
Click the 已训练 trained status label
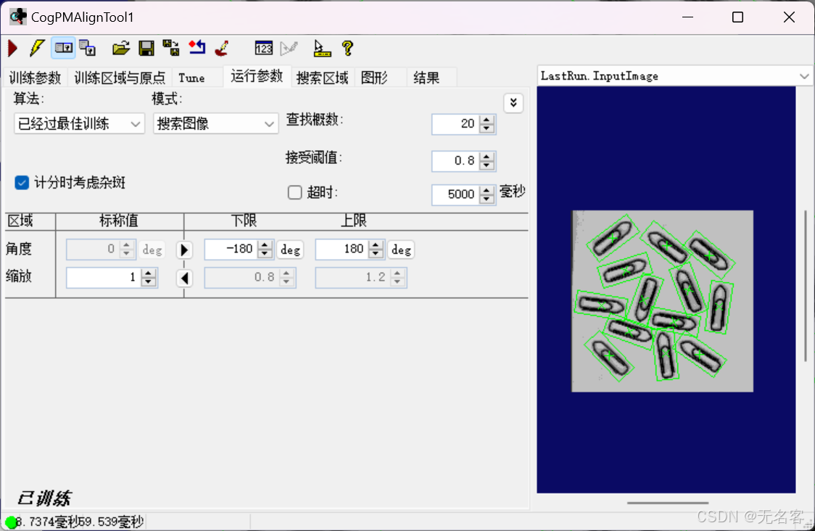[x=44, y=498]
